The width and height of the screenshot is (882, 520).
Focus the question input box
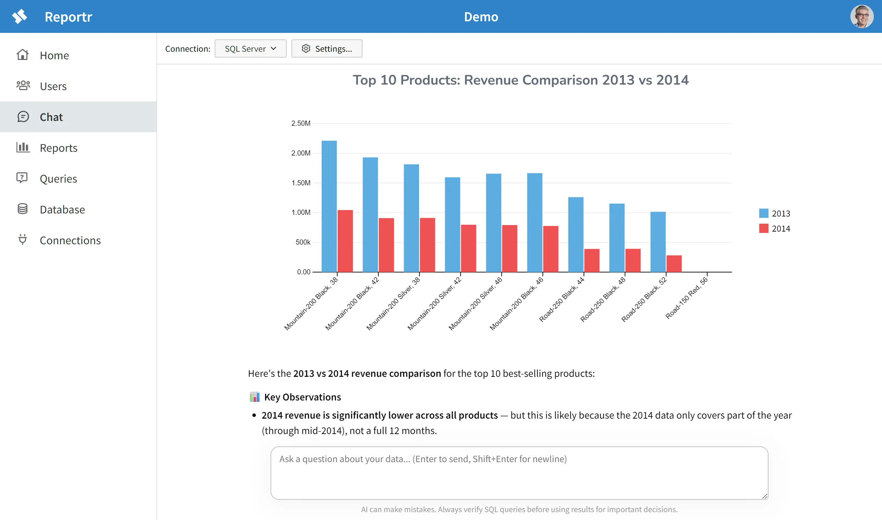(520, 473)
